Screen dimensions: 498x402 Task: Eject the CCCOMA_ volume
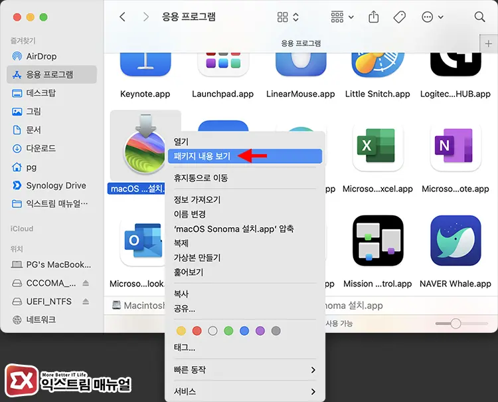(x=86, y=283)
